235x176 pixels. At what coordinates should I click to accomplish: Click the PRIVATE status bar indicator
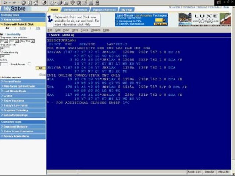pyautogui.click(x=224, y=172)
